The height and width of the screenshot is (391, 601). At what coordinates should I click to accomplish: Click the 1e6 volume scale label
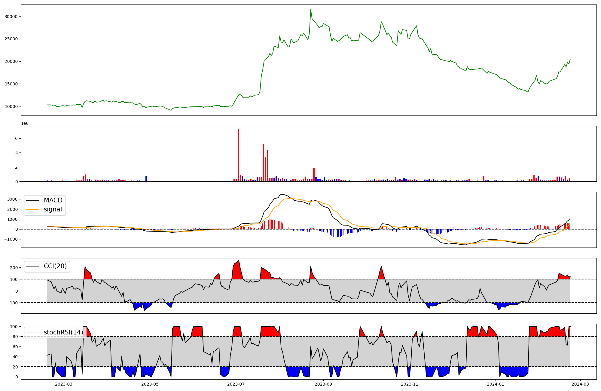pos(25,124)
